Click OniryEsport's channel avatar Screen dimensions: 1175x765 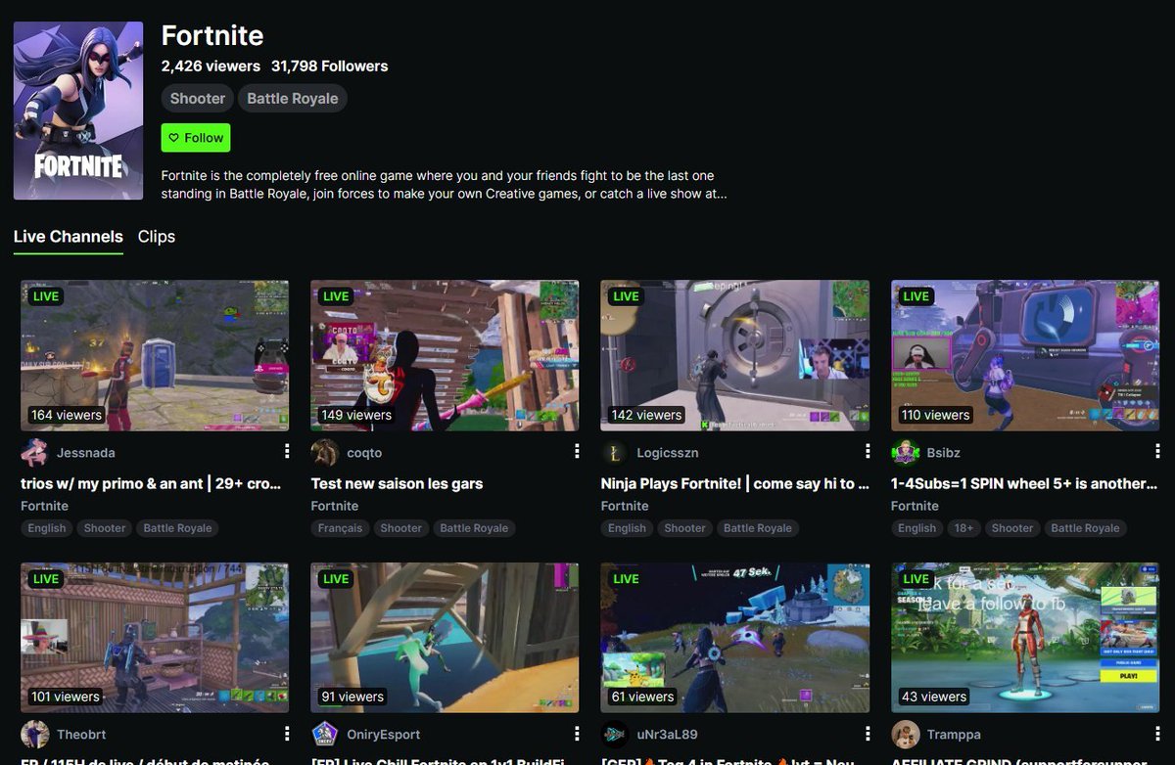[x=325, y=735]
